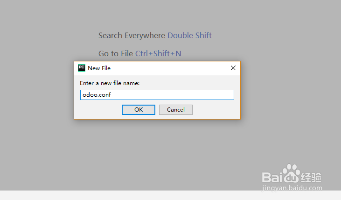Click the "Go to File" hint text
The image size is (341, 200).
tap(116, 53)
